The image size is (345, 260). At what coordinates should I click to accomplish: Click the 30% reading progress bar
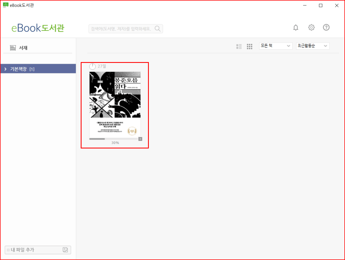tap(114, 139)
